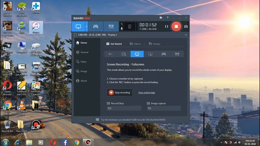Select the VLC media player desktop icon
260x146 pixels.
[x=22, y=108]
